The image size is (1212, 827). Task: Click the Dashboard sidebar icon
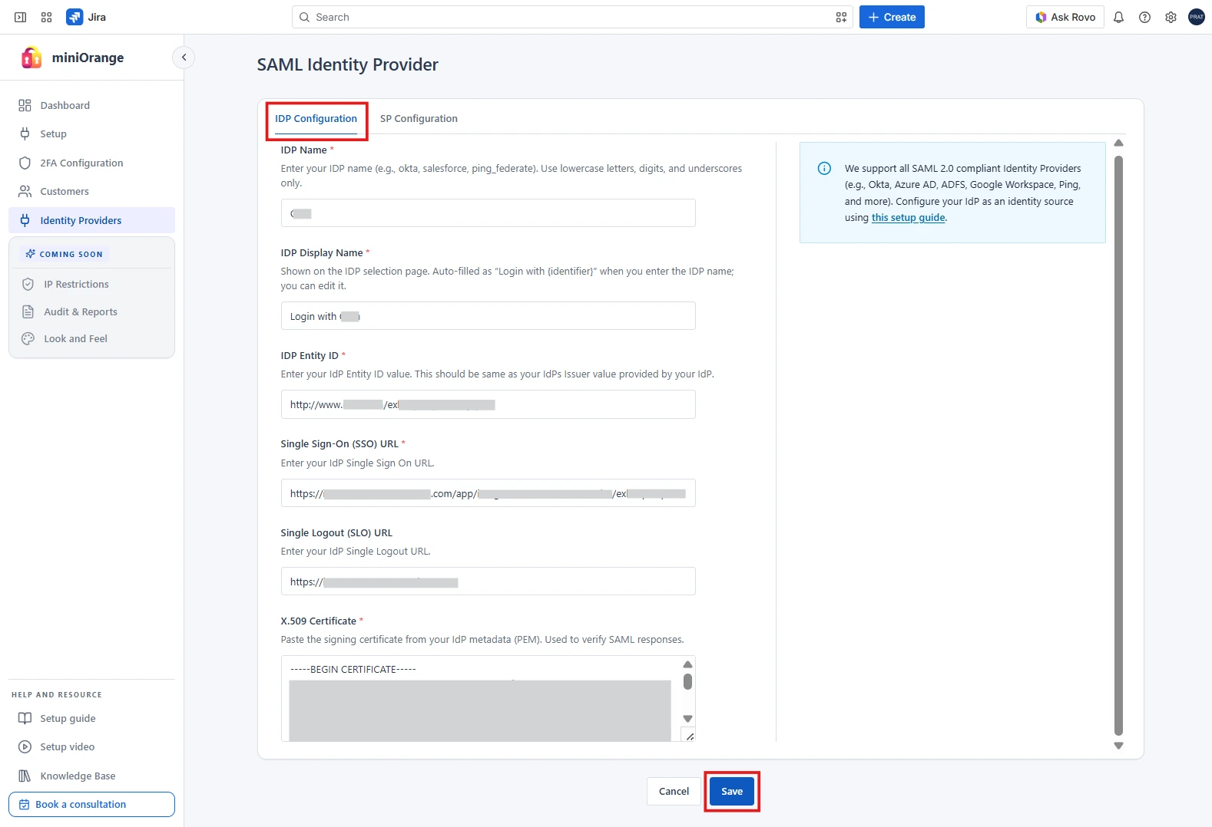[25, 105]
